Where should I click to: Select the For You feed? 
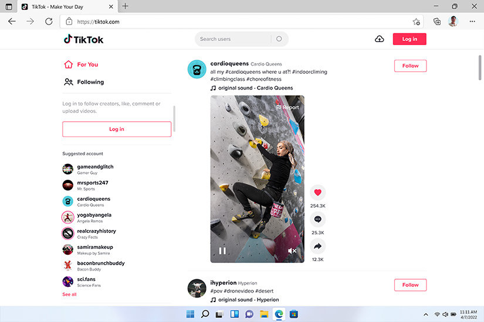pyautogui.click(x=81, y=64)
